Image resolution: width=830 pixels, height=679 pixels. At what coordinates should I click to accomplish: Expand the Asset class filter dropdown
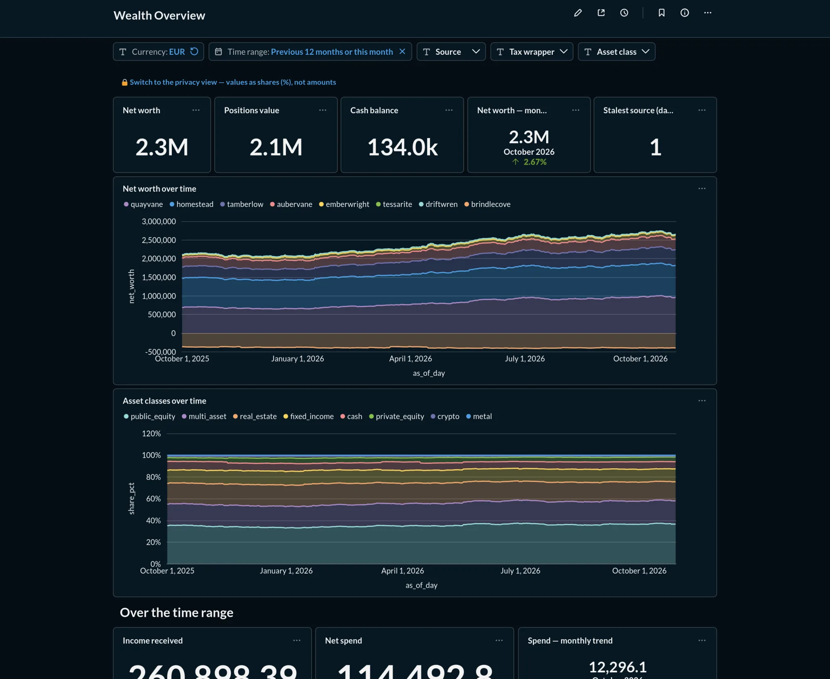coord(616,52)
